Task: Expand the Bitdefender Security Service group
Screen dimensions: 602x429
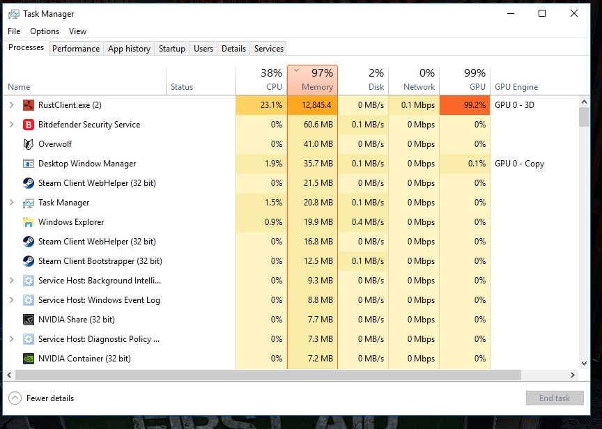Action: [12, 125]
